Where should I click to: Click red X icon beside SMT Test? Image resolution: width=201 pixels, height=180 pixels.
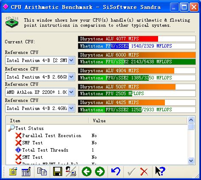(18, 157)
